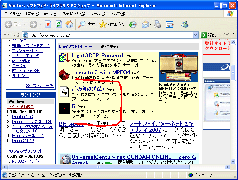Open 新着ソフトレビュー heading link
238x180 pixels.
76,46
